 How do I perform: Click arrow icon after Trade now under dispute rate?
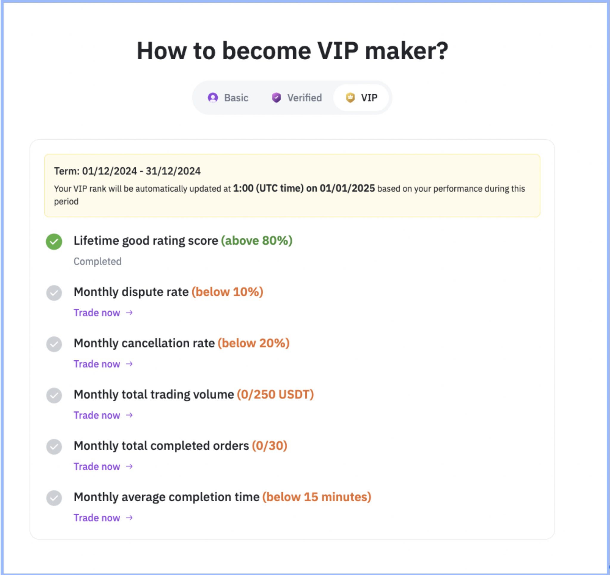click(129, 313)
